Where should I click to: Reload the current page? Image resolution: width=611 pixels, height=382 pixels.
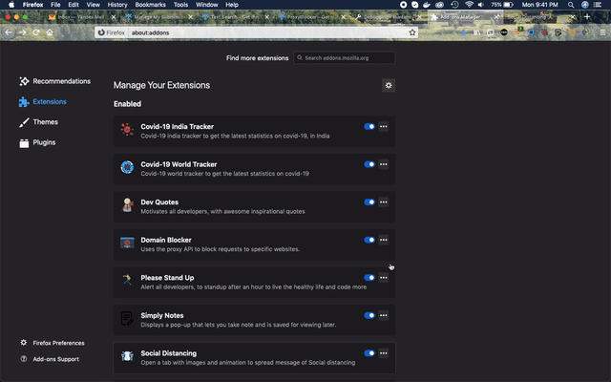(36, 32)
